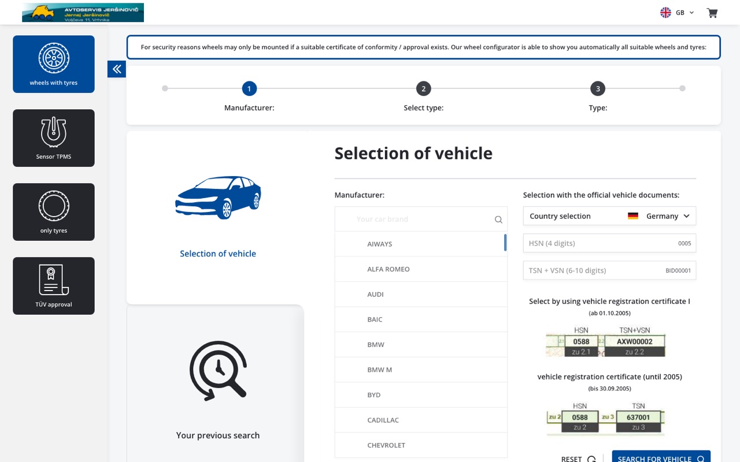740x462 pixels.
Task: Click the blue car illustration
Action: coord(218,197)
